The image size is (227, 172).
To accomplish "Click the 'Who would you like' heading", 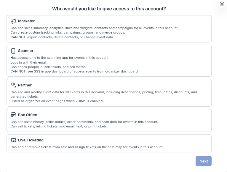I will (x=109, y=9).
